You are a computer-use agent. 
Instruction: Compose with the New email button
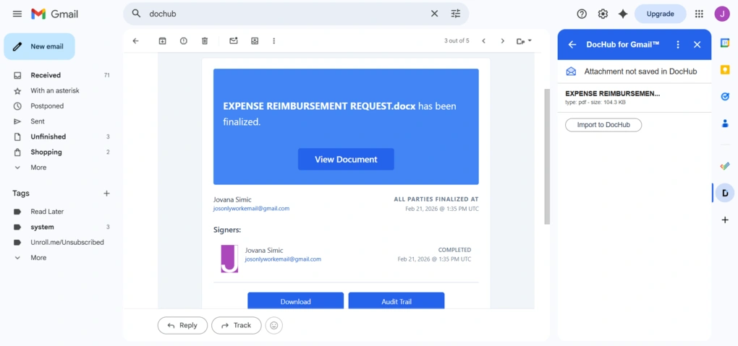[40, 46]
